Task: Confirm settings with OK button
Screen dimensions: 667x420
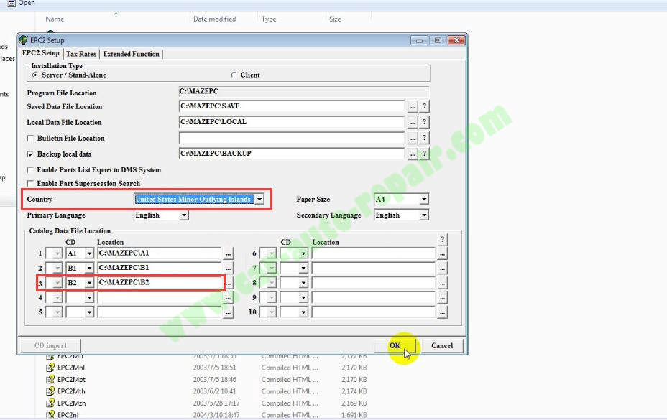Action: [395, 345]
